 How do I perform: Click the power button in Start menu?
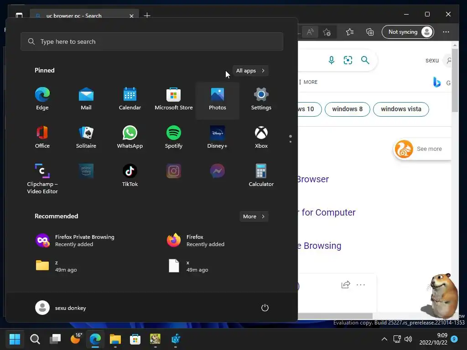265,308
